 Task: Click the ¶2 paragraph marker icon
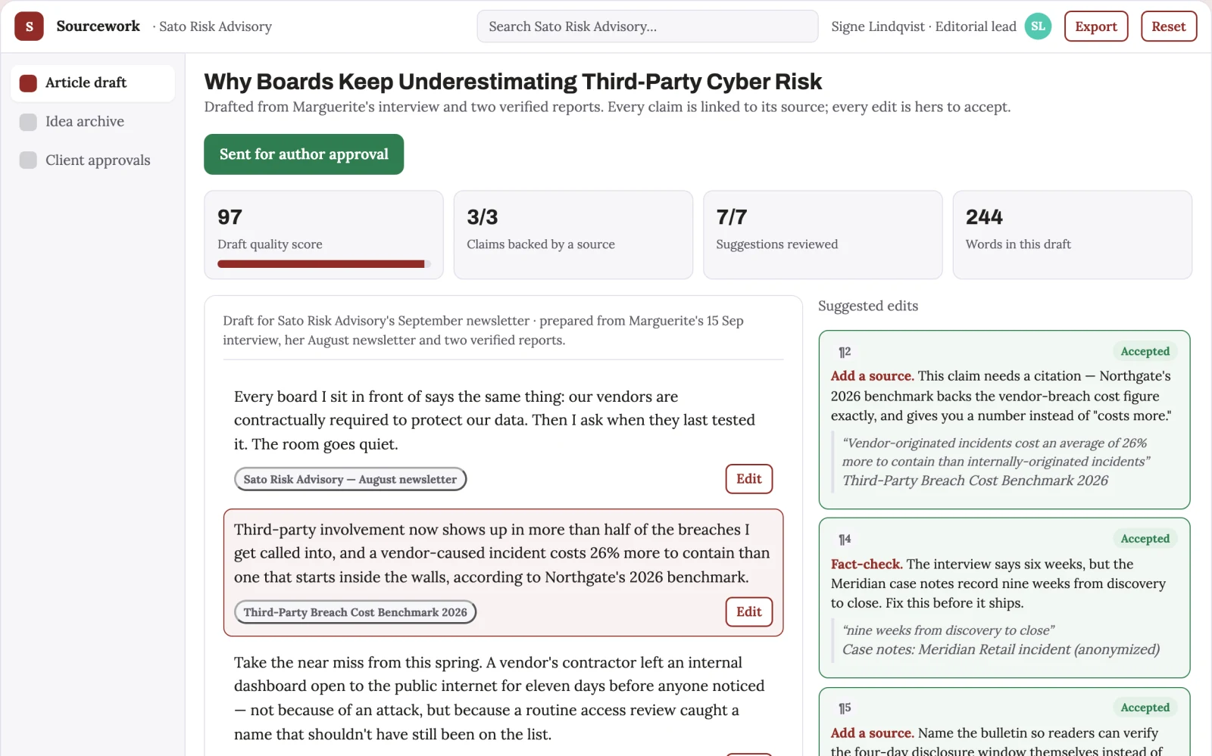[845, 352]
